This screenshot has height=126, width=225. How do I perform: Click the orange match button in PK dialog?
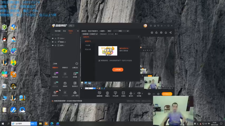tap(118, 69)
